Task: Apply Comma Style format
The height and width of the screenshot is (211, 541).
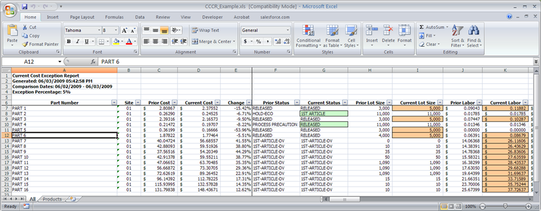Action: [268, 42]
